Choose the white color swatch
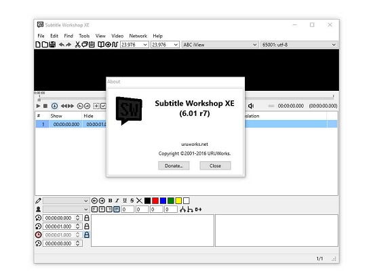Image resolution: width=373 pixels, height=280 pixels. (x=186, y=201)
